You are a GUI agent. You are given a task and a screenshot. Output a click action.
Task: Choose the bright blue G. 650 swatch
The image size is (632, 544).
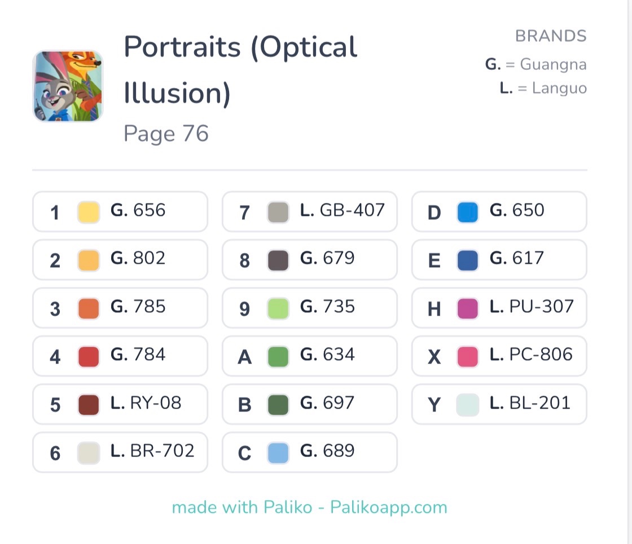point(468,212)
